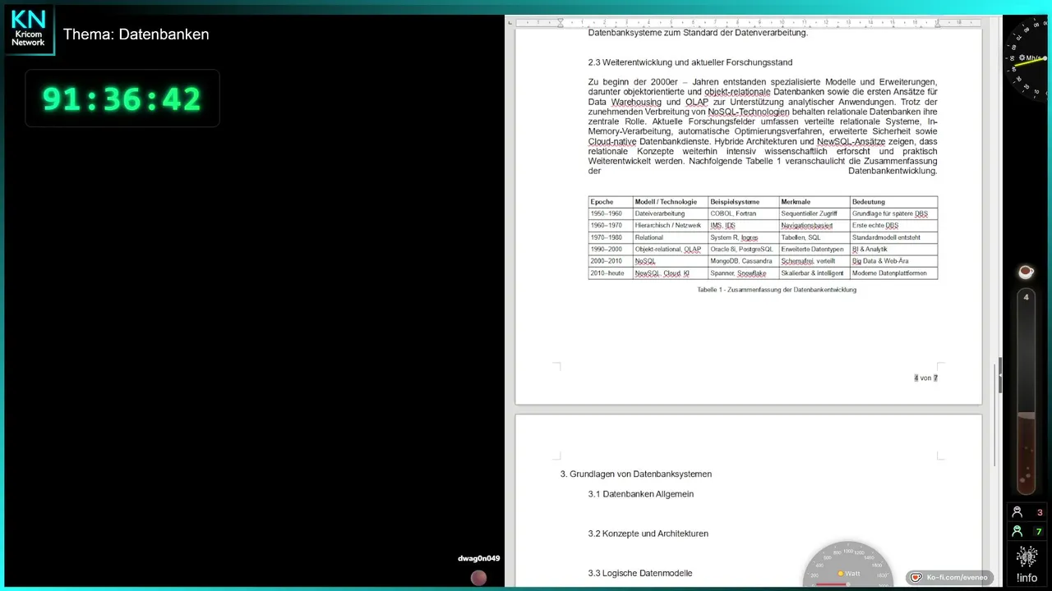1052x591 pixels.
Task: Click the coffee cup icon
Action: click(x=1026, y=272)
